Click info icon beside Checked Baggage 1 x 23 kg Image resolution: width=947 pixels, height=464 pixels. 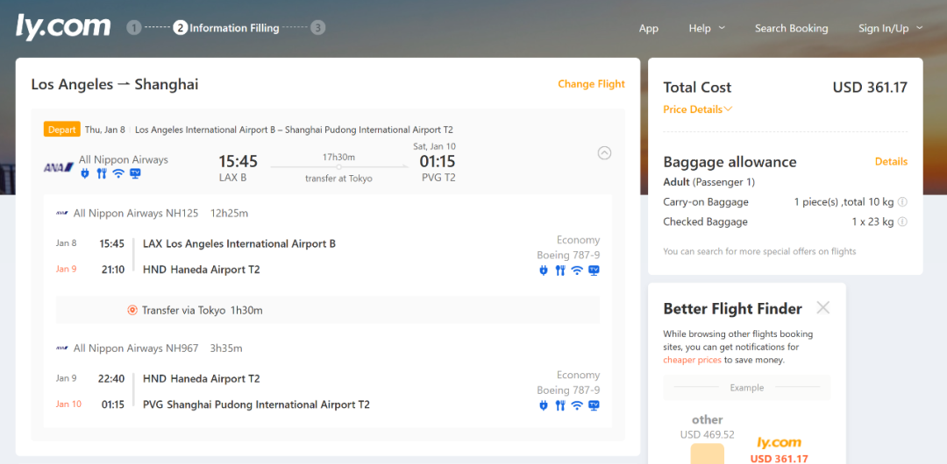[x=902, y=222]
